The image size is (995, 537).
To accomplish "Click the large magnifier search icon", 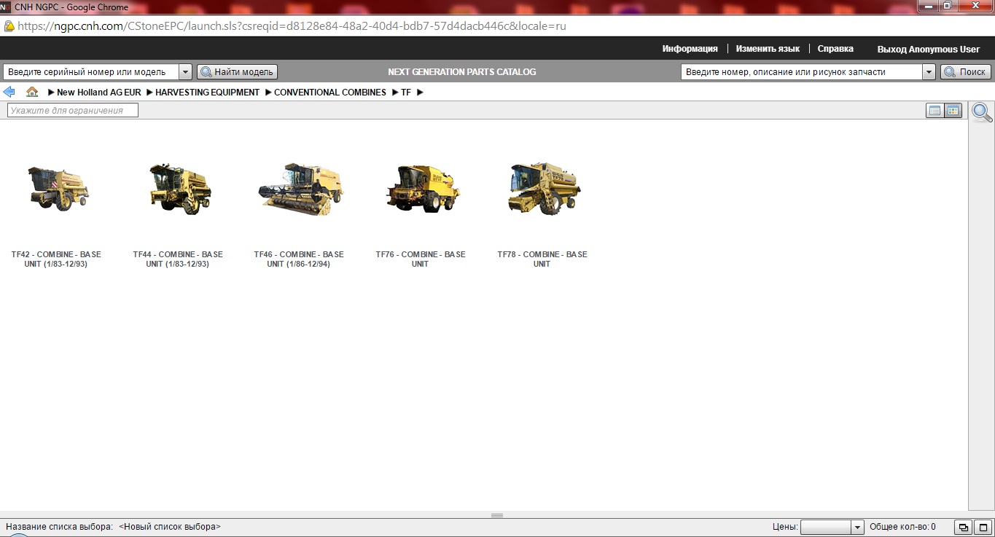I will pyautogui.click(x=982, y=112).
